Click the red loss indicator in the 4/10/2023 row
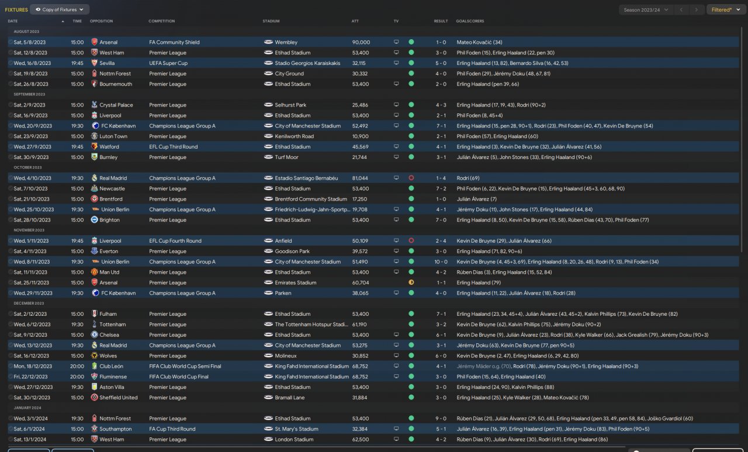 [411, 178]
